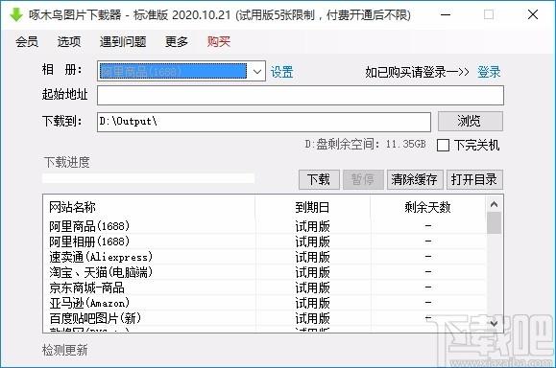Click the 设置 link next to album

[282, 72]
